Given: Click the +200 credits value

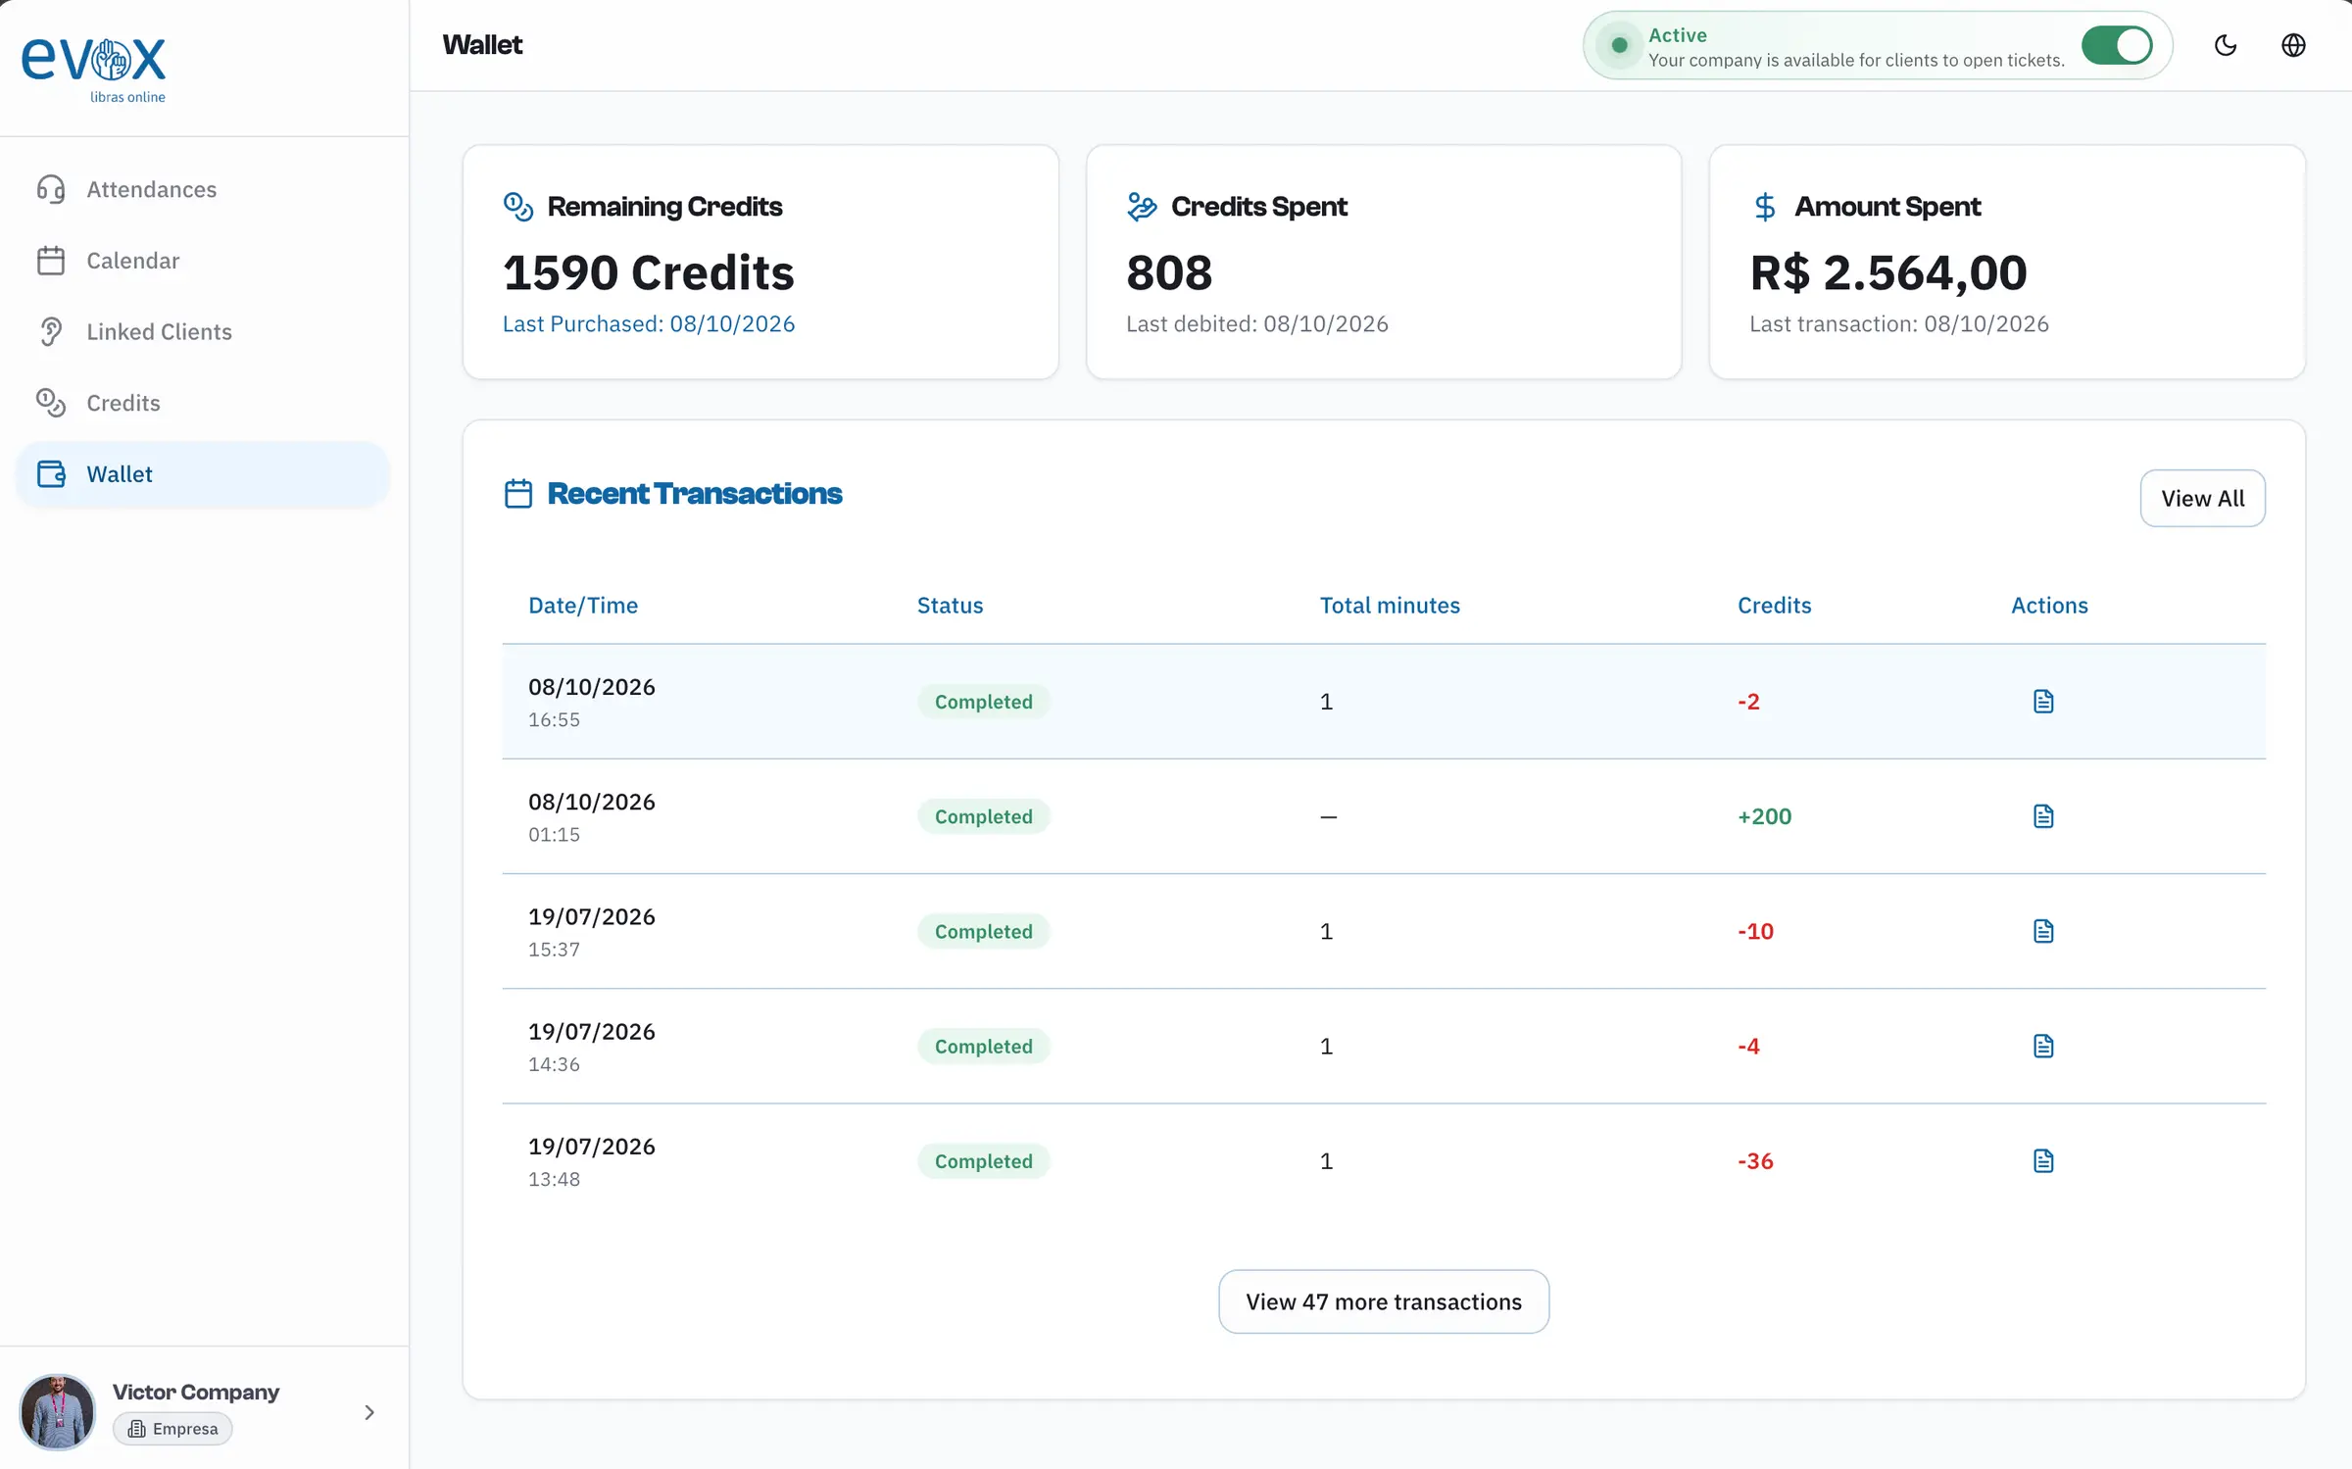Looking at the screenshot, I should coord(1764,816).
